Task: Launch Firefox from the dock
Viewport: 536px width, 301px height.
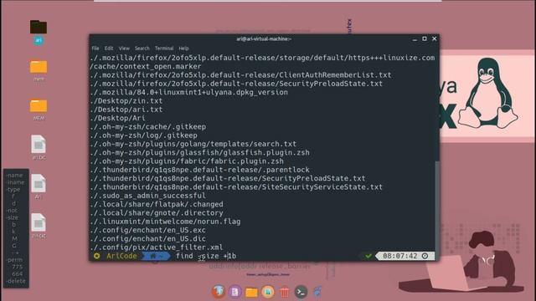Action: pos(219,292)
